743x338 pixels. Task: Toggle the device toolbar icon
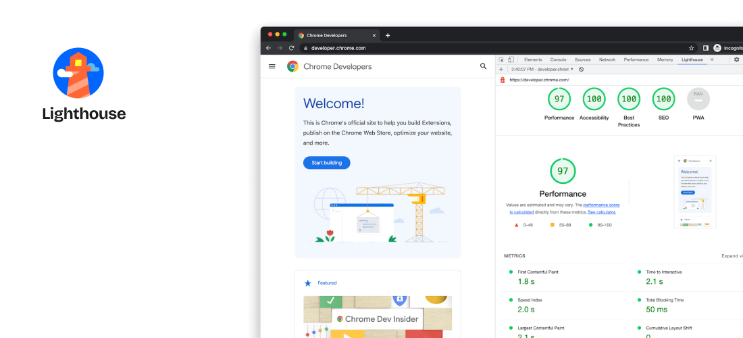tap(511, 59)
